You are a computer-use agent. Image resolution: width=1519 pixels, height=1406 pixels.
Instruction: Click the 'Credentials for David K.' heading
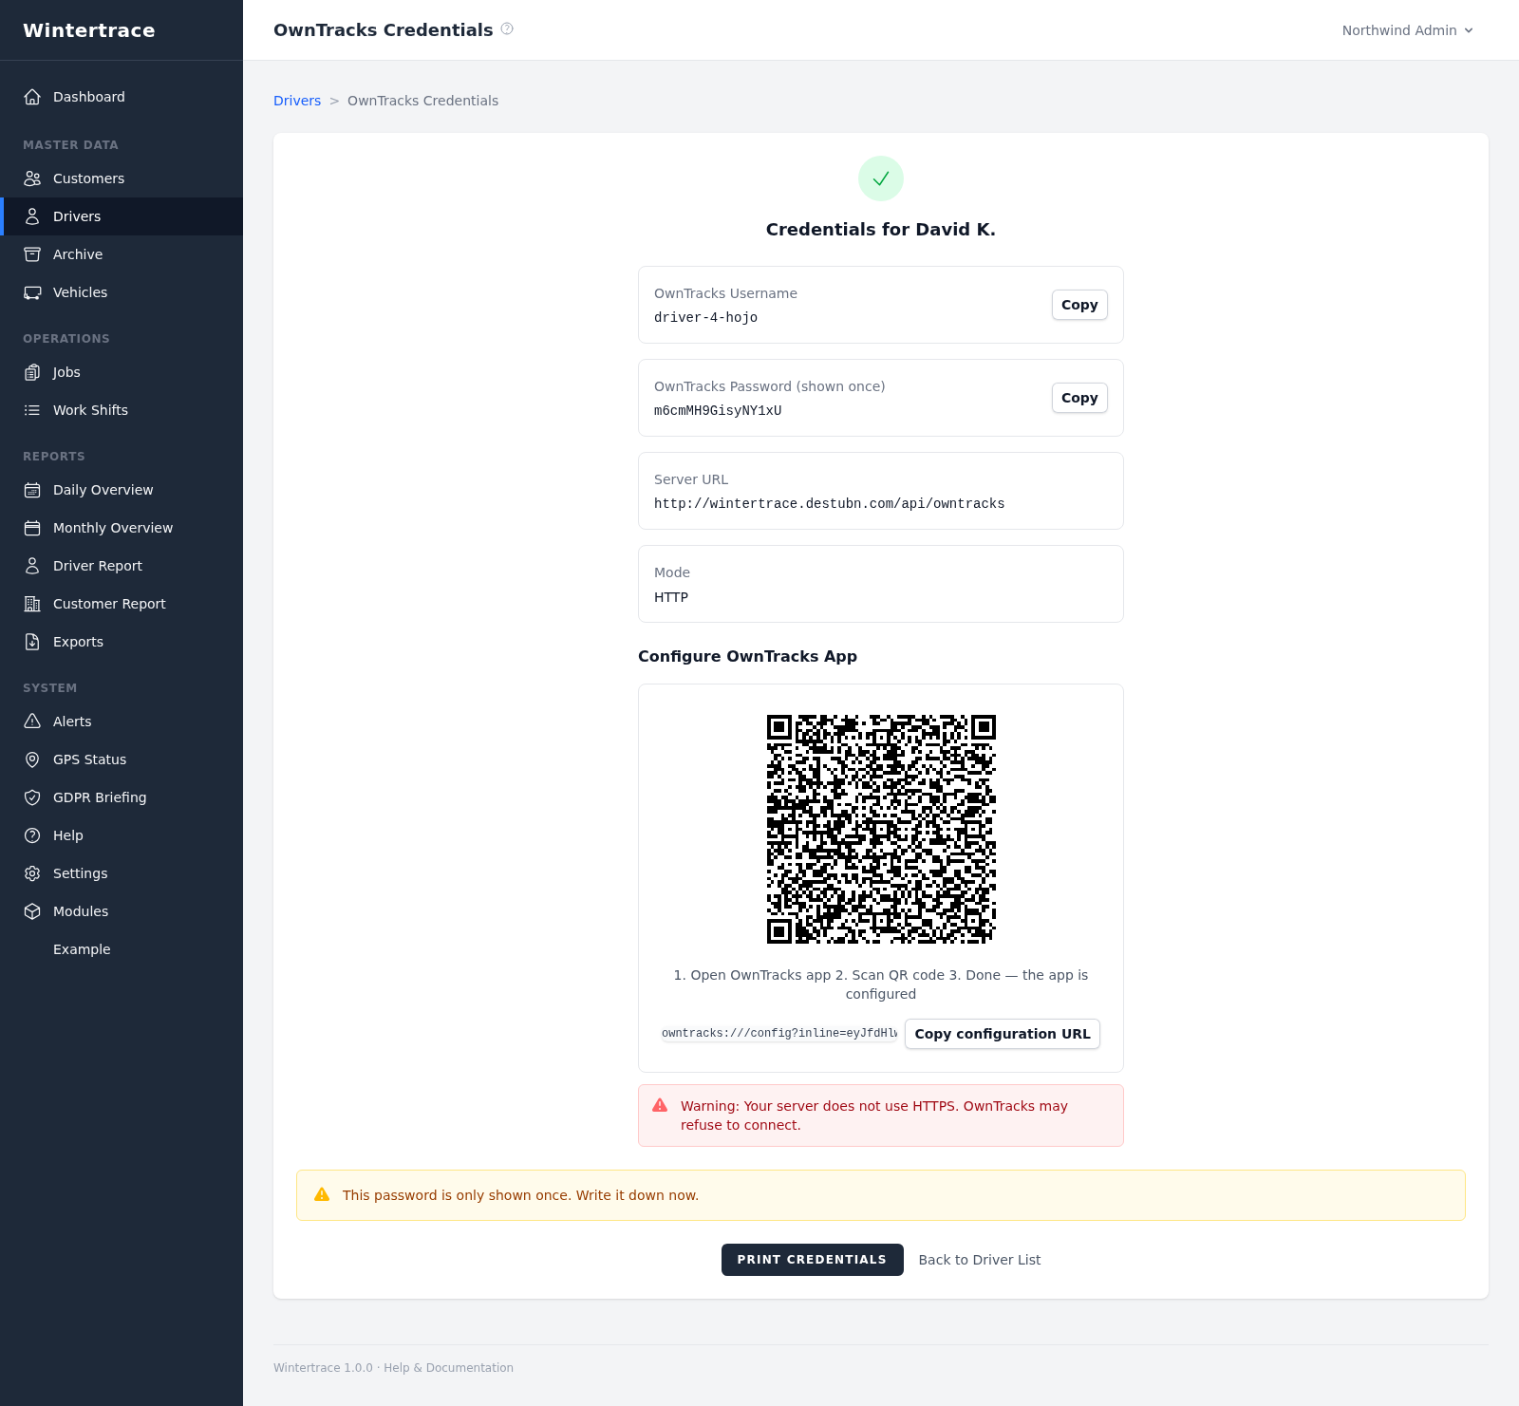(881, 230)
